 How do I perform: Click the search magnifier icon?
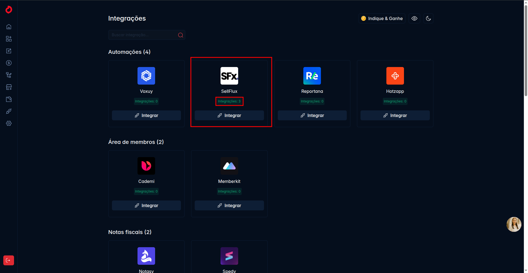pos(181,35)
